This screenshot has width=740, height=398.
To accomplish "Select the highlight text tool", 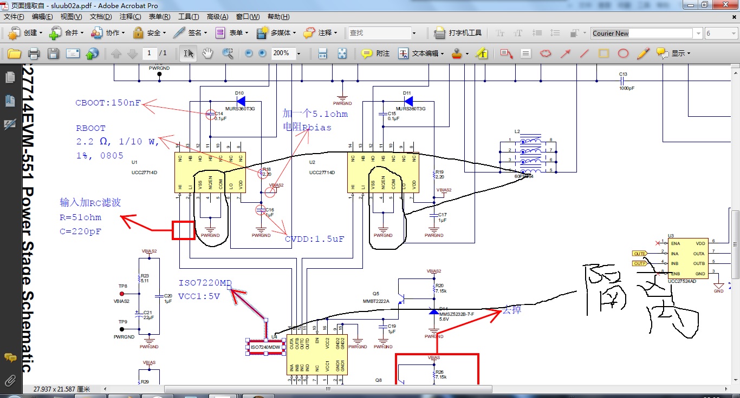I will (482, 54).
